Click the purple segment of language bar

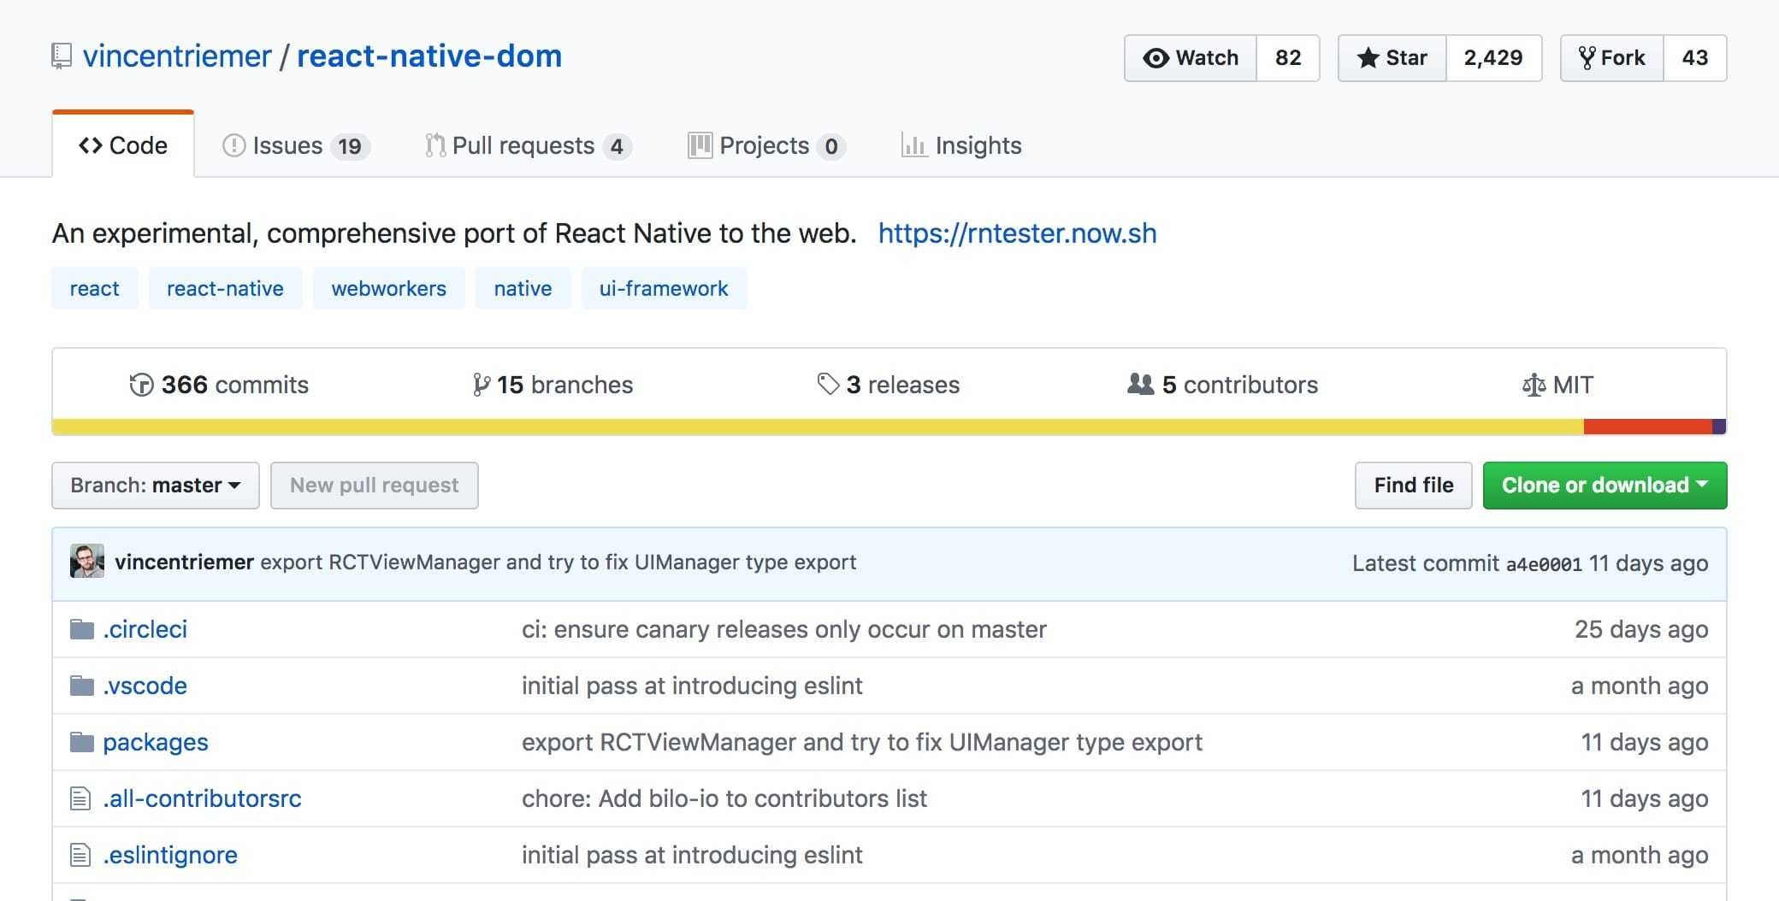[1719, 427]
